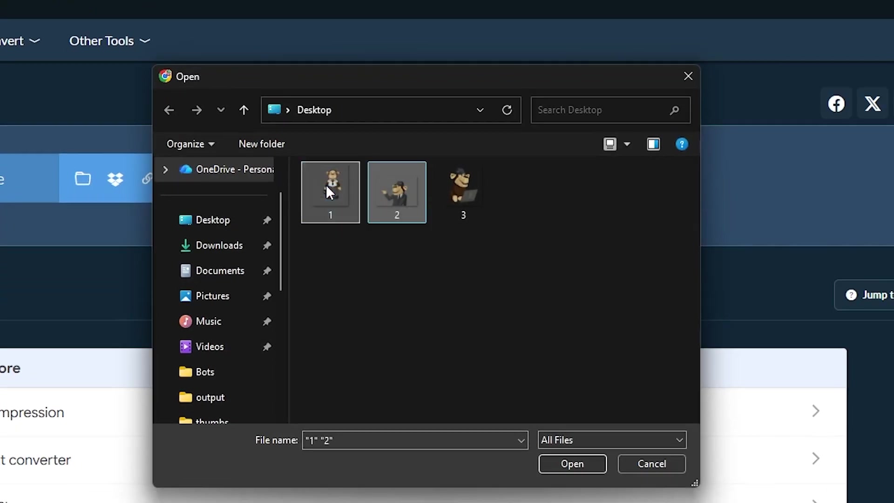
Task: Click the search magnifier icon
Action: point(674,110)
